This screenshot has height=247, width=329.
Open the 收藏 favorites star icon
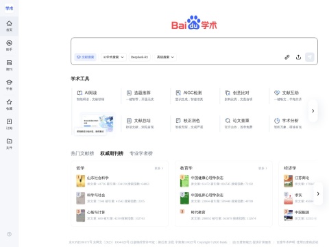tap(9, 104)
